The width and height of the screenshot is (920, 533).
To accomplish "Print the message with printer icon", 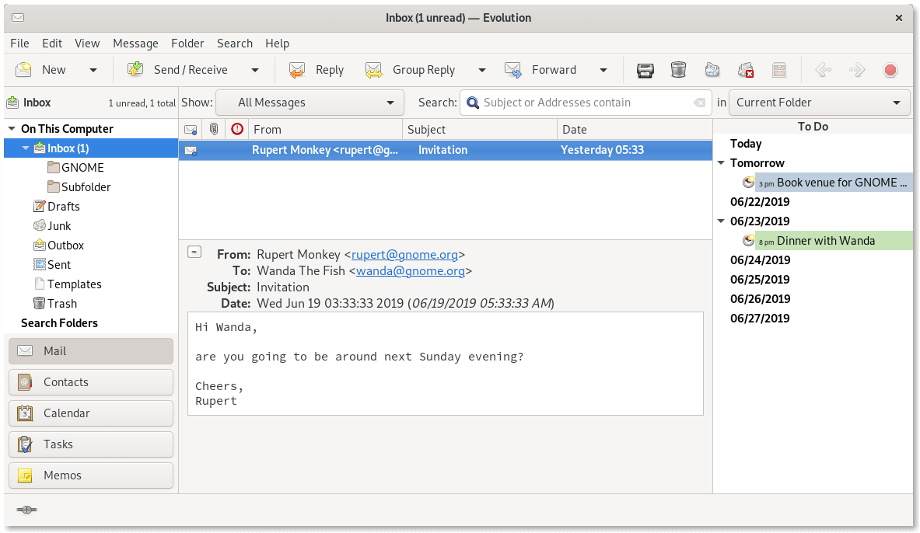I will point(645,71).
